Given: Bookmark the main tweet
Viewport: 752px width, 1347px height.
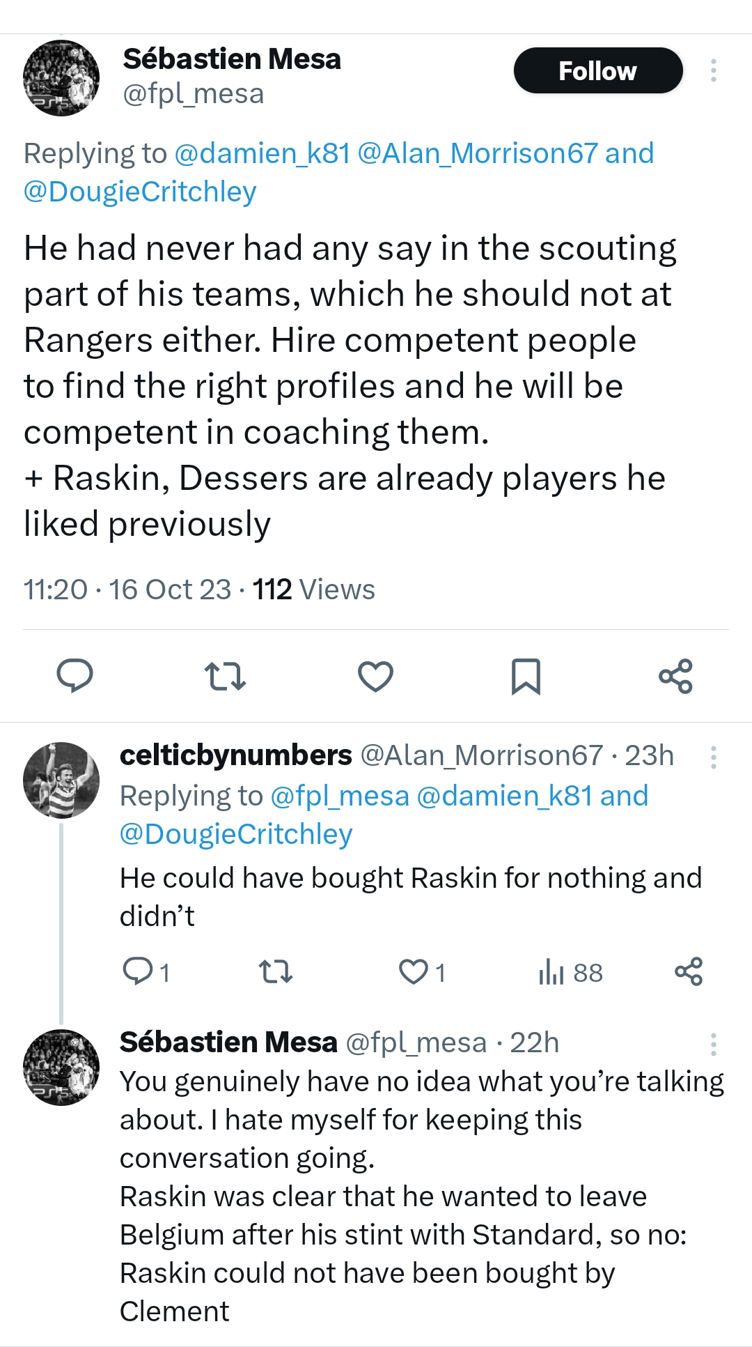Looking at the screenshot, I should click(x=526, y=676).
